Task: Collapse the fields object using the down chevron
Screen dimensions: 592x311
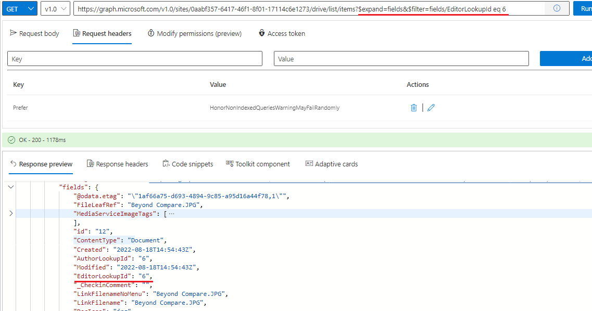Action: [10, 186]
